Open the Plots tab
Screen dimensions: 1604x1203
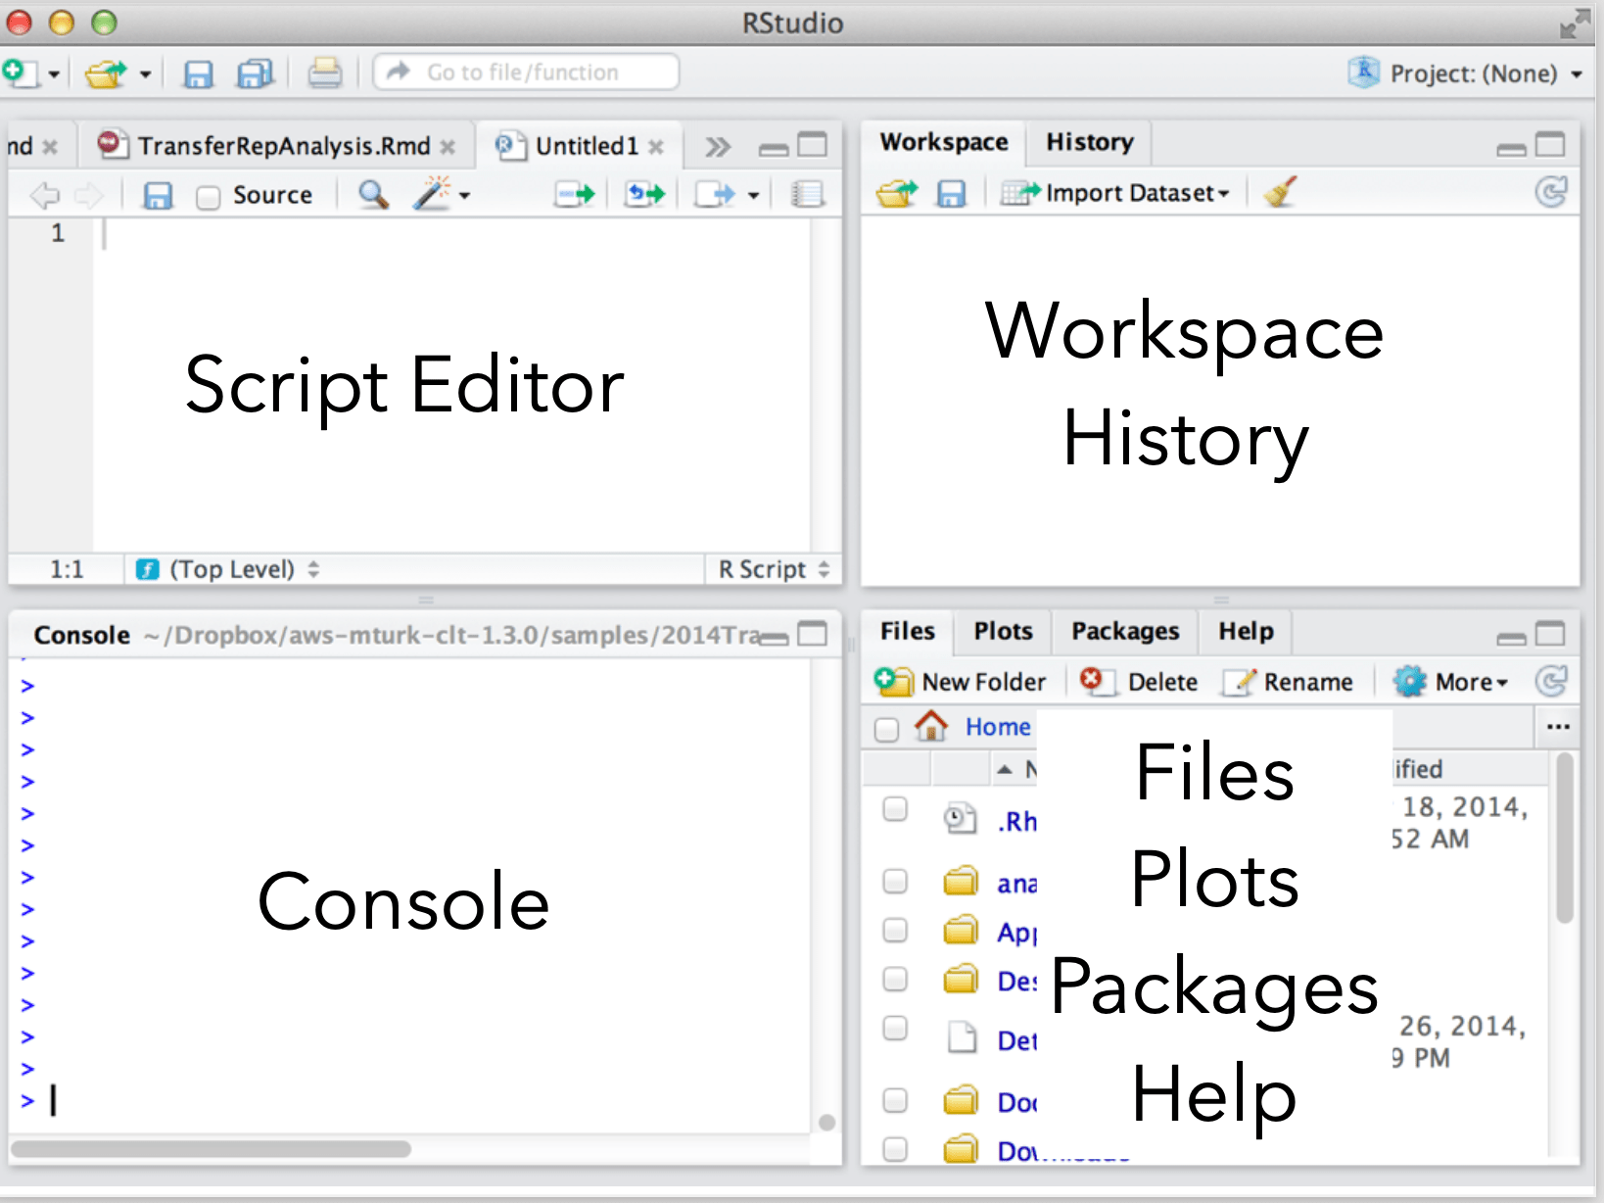[x=1003, y=631]
